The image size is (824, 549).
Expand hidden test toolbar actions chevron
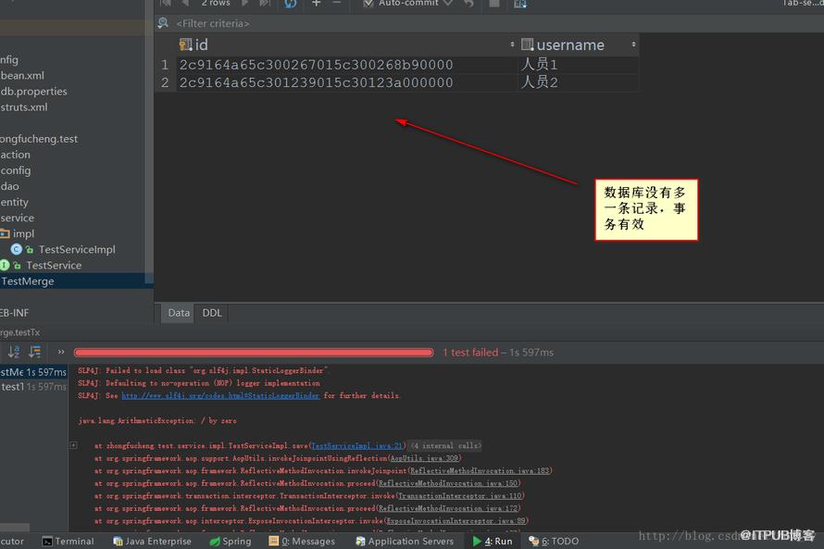[x=61, y=352]
